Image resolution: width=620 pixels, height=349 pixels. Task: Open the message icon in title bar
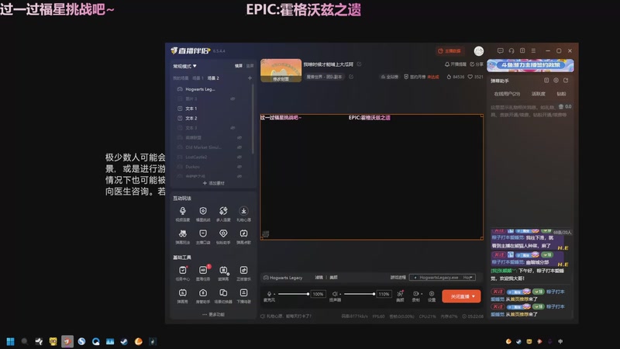[x=500, y=50]
